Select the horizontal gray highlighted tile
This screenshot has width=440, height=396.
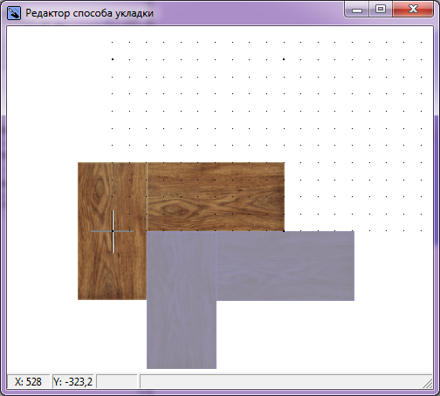tap(285, 266)
